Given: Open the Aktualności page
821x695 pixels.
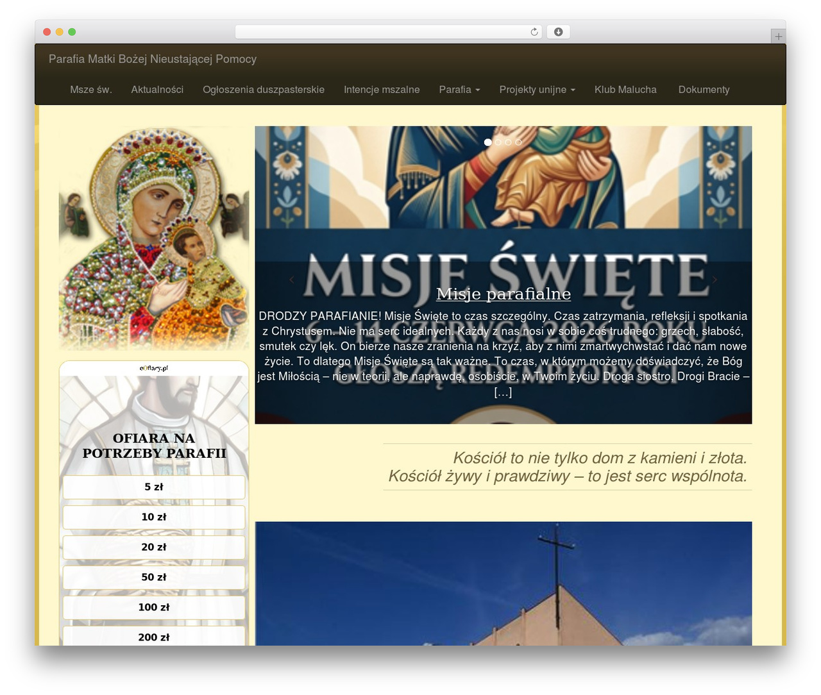Looking at the screenshot, I should point(157,90).
